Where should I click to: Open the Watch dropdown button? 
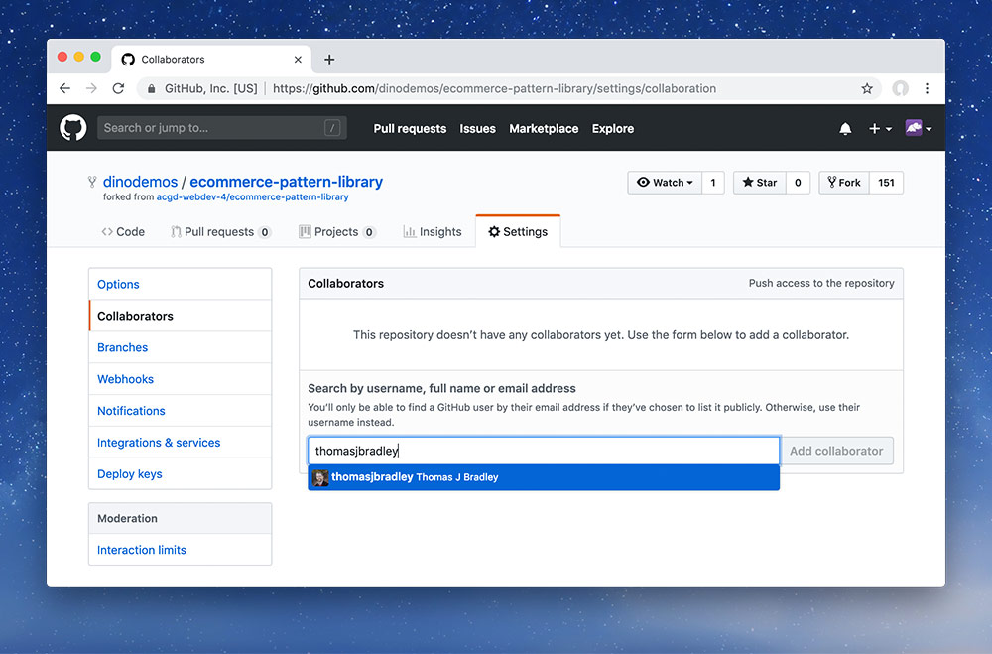pyautogui.click(x=665, y=183)
